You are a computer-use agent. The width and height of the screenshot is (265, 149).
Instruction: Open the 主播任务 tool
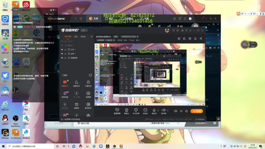[x=88, y=83]
